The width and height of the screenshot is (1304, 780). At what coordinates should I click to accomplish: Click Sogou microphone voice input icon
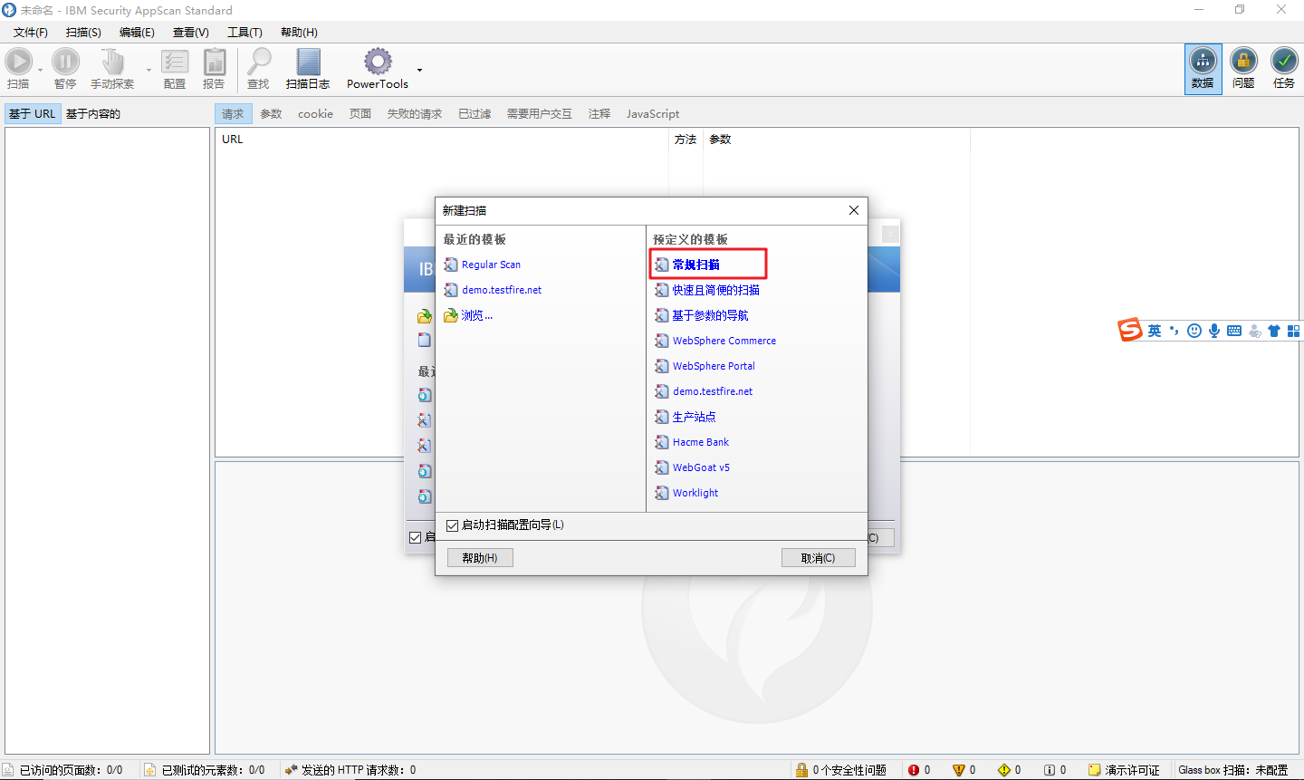click(1214, 331)
